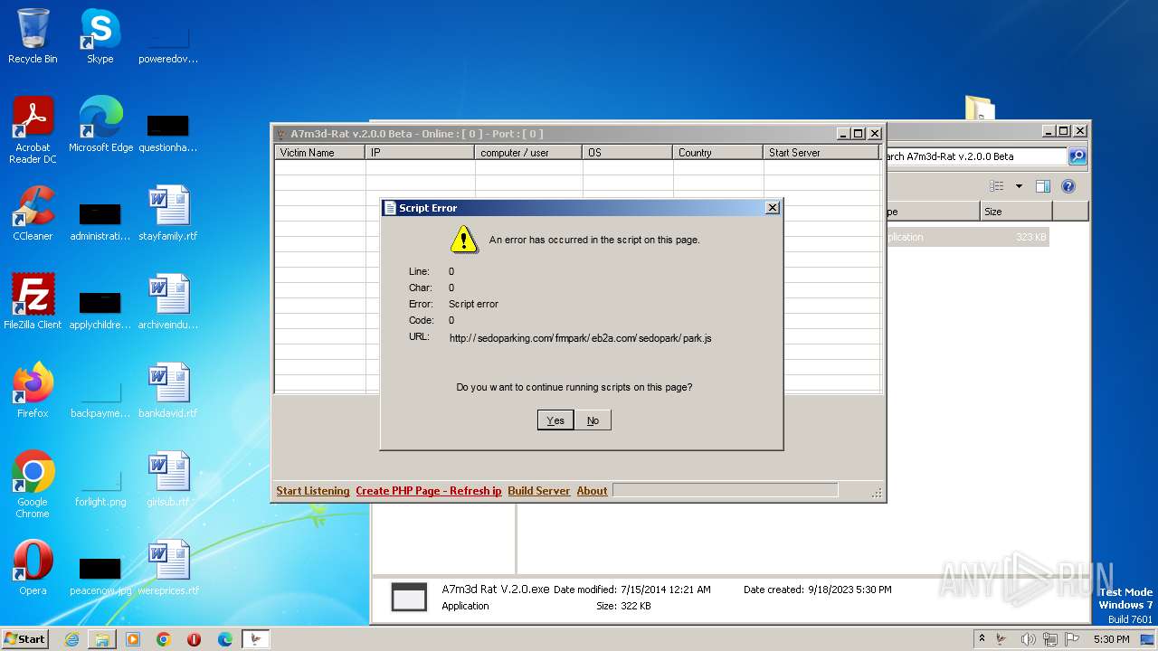Click the IP column header
The image size is (1158, 651).
tap(421, 153)
